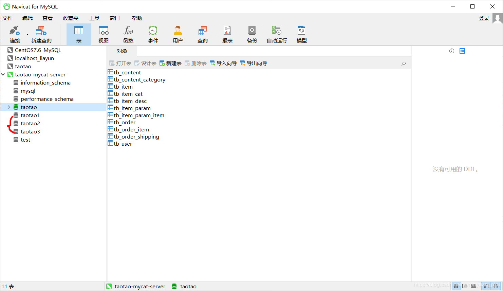Click the Connection plug icon
This screenshot has width=503, height=291.
pyautogui.click(x=15, y=31)
